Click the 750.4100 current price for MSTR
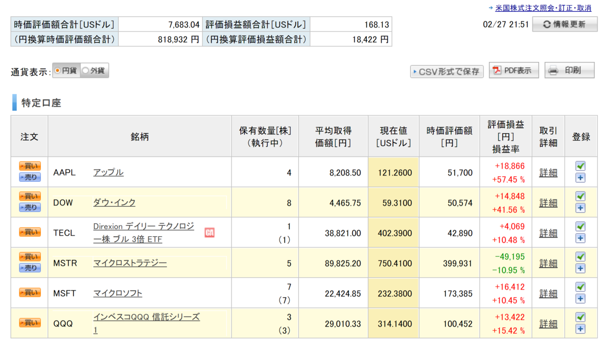612x343 pixels. (395, 263)
